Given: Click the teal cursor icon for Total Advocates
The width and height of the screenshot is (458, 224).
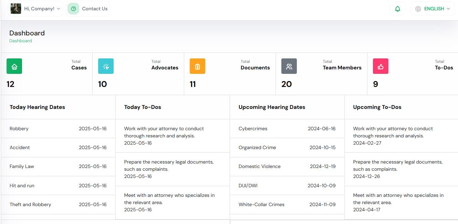Looking at the screenshot, I should 106,66.
